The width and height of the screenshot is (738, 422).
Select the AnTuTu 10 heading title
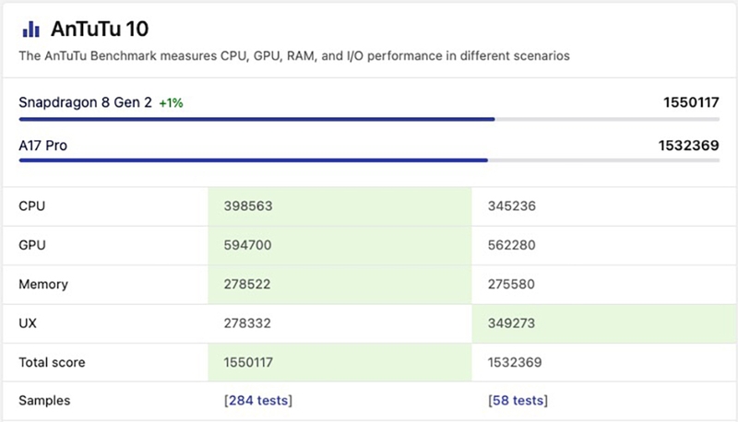click(x=100, y=30)
